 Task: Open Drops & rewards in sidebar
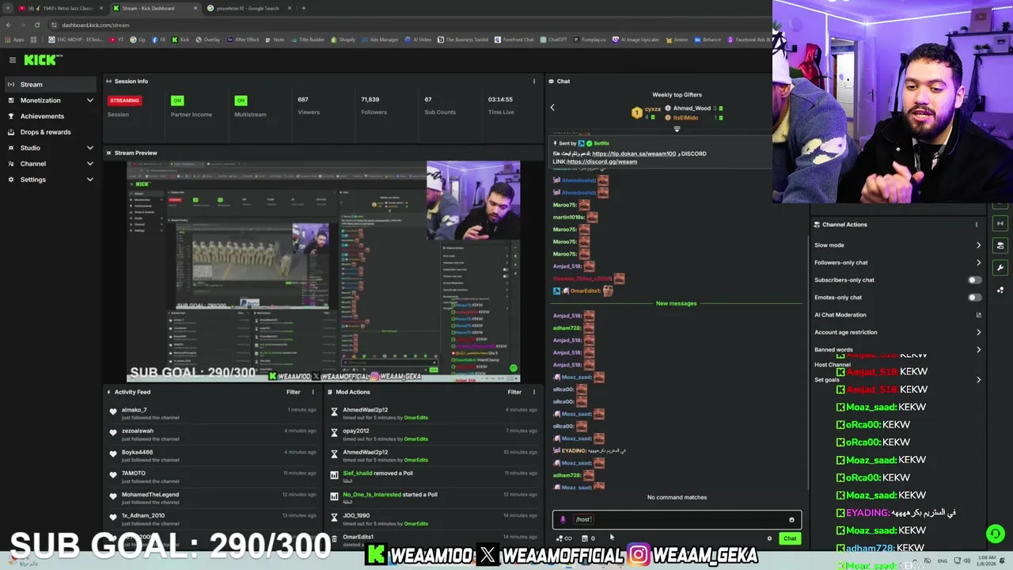coord(49,132)
